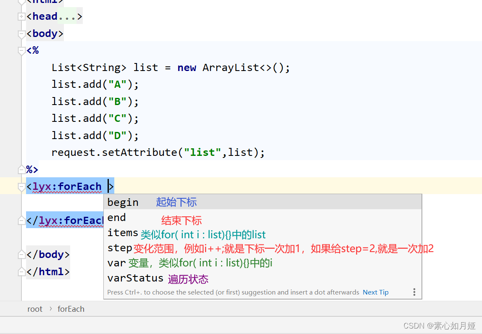
Task: Click the folded head ellipsis placeholder
Action: (x=67, y=16)
